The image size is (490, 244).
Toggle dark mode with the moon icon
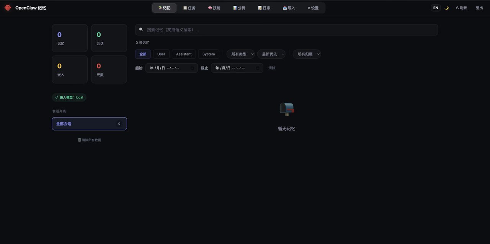click(446, 8)
